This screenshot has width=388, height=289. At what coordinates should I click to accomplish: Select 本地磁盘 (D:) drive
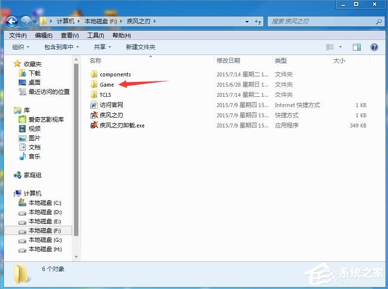coord(45,212)
